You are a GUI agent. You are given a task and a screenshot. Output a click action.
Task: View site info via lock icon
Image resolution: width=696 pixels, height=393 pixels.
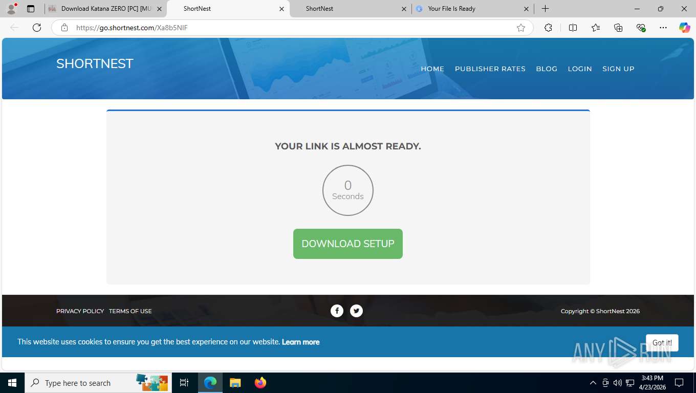pos(64,28)
